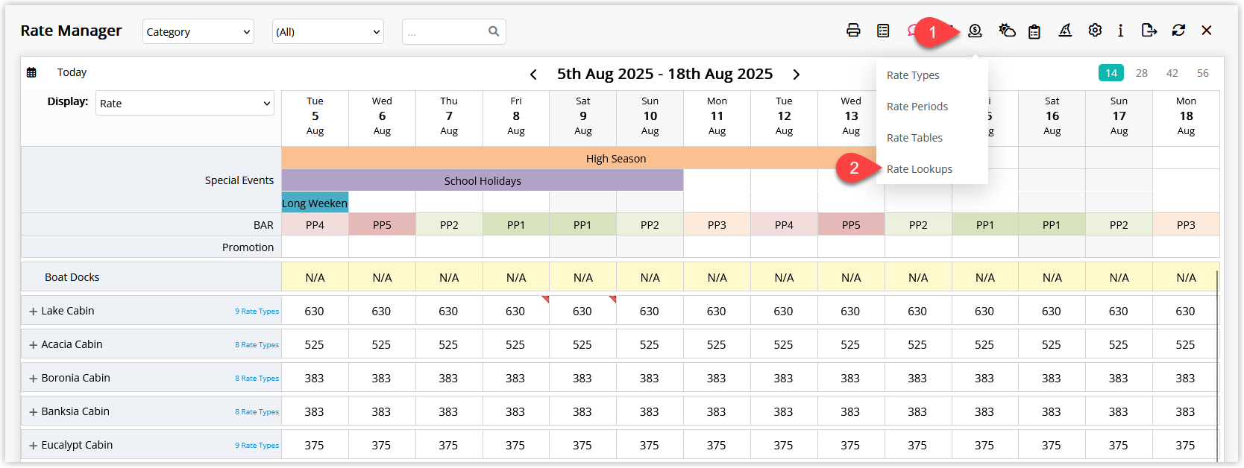Click BAR cell PP4 on Tue 5 Aug
Viewport: 1244px width, 468px height.
pos(315,224)
